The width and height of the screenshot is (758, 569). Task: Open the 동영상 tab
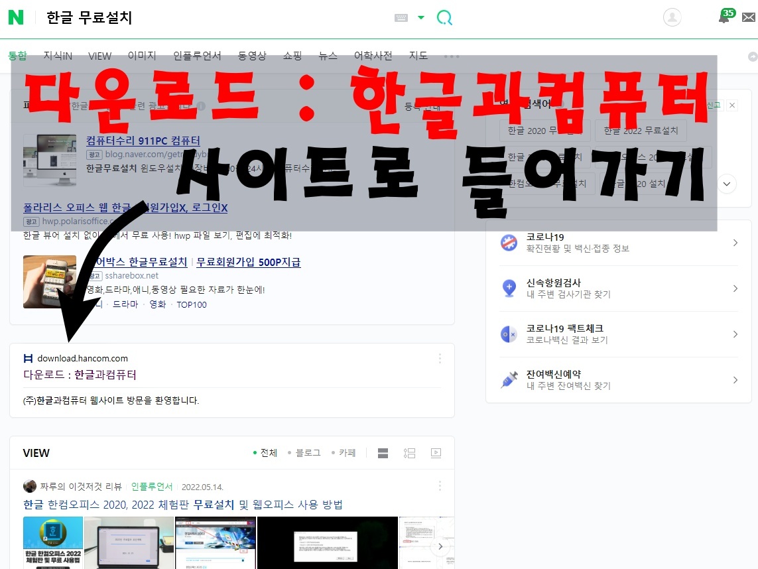[252, 56]
